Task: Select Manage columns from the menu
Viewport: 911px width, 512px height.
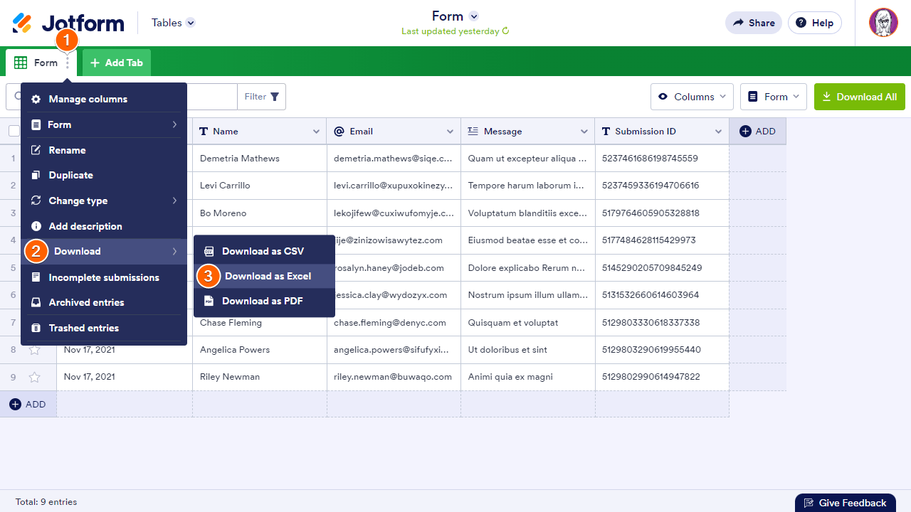Action: pyautogui.click(x=104, y=100)
